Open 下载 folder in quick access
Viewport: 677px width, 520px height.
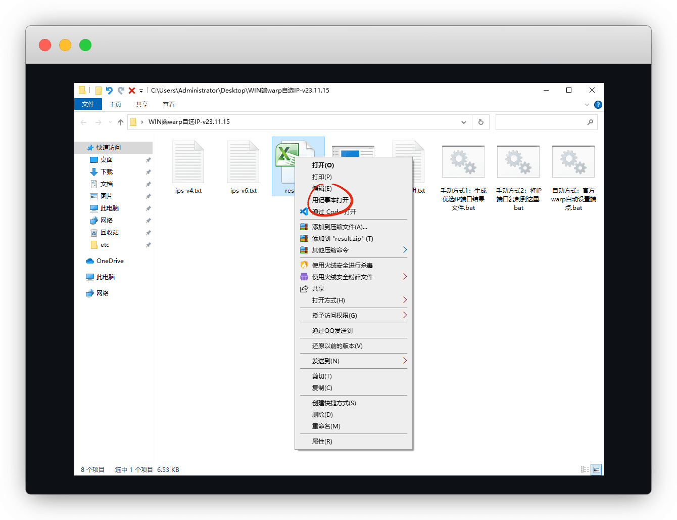point(107,172)
